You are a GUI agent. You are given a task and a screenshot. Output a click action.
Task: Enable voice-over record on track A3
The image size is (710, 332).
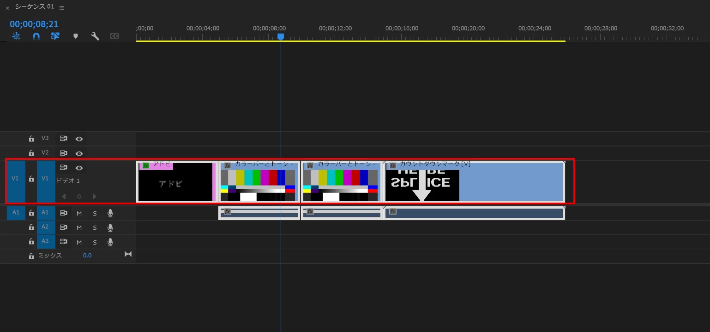[110, 242]
